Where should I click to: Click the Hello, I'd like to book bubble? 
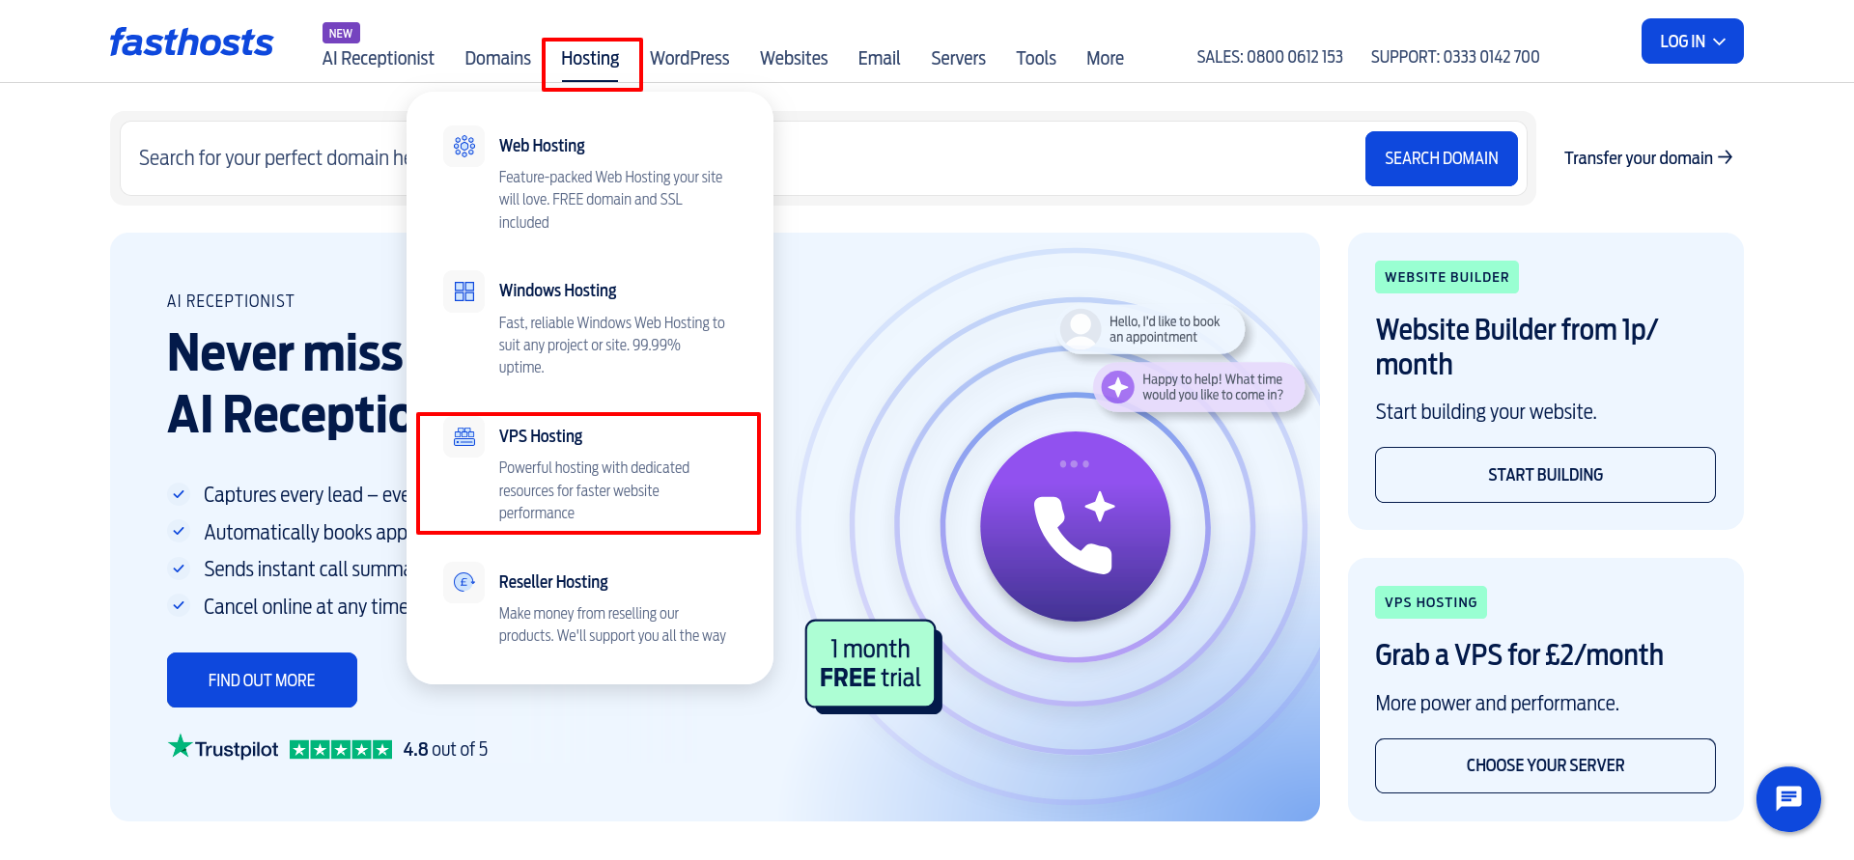(1152, 329)
